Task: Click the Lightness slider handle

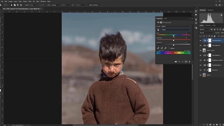Action: (x=174, y=45)
